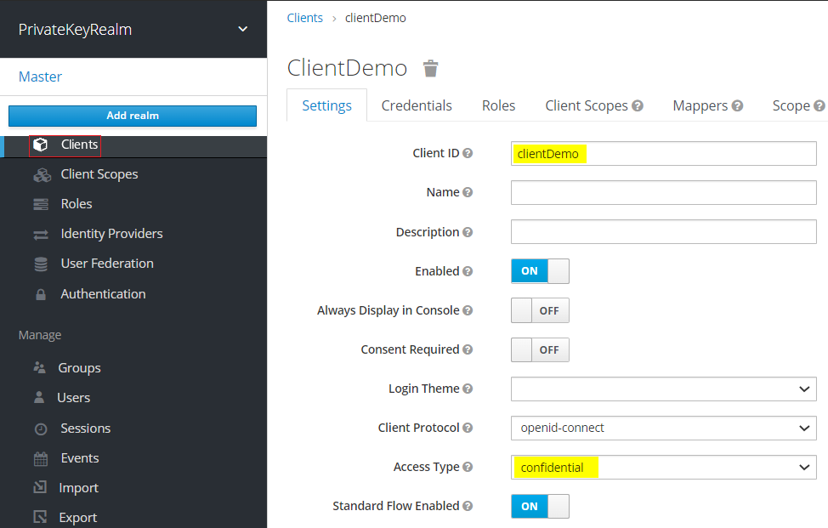Open the Access Type dropdown
This screenshot has width=828, height=528.
pyautogui.click(x=664, y=468)
